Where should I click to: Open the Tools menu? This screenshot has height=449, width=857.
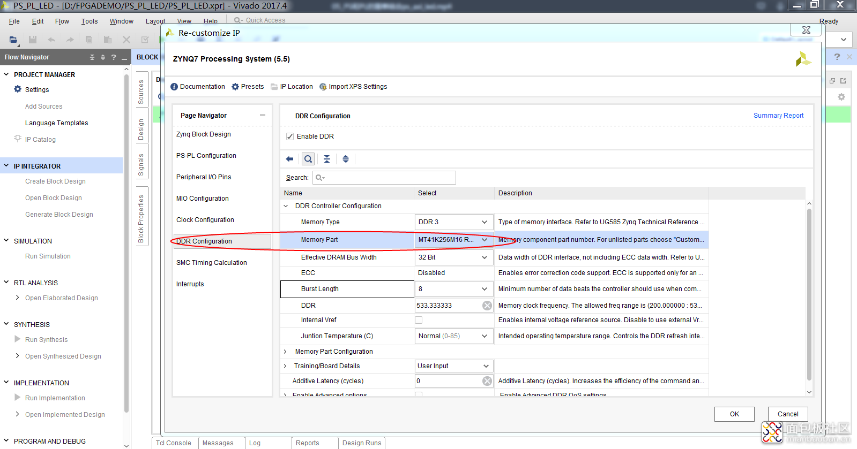(90, 21)
